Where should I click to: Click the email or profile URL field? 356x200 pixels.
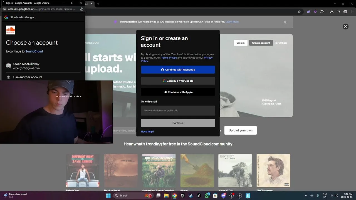point(178,111)
